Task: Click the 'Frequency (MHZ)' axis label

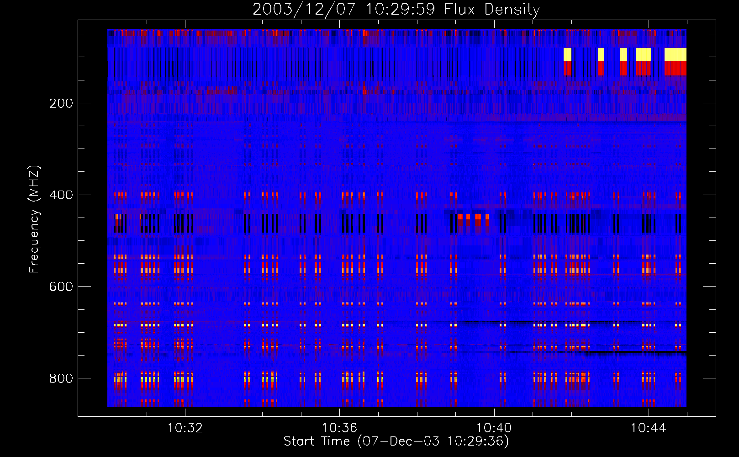Action: click(x=34, y=219)
